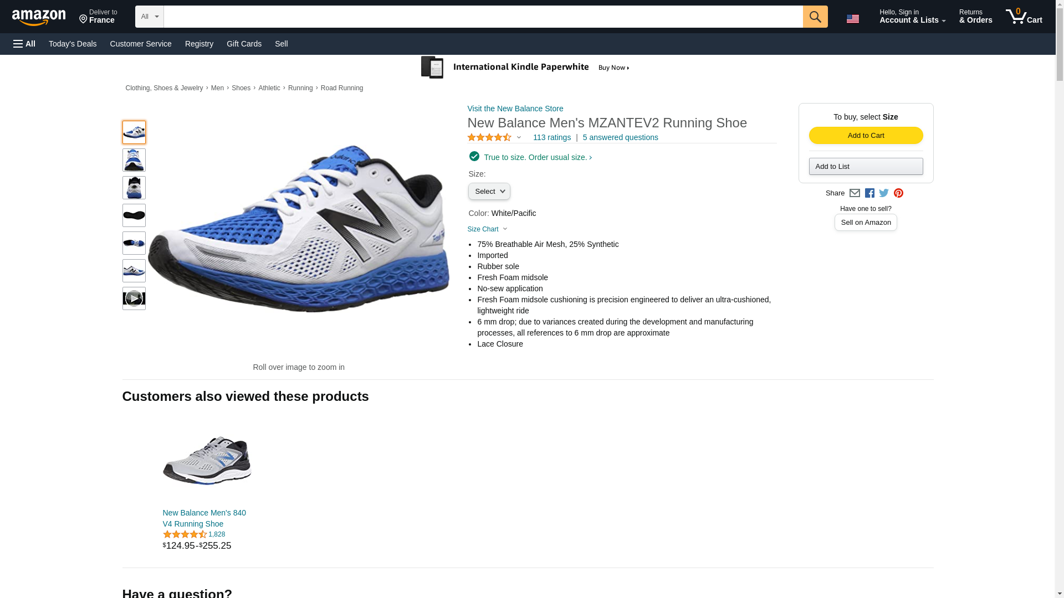This screenshot has height=598, width=1064.
Task: Click the Add to List button
Action: pos(866,167)
